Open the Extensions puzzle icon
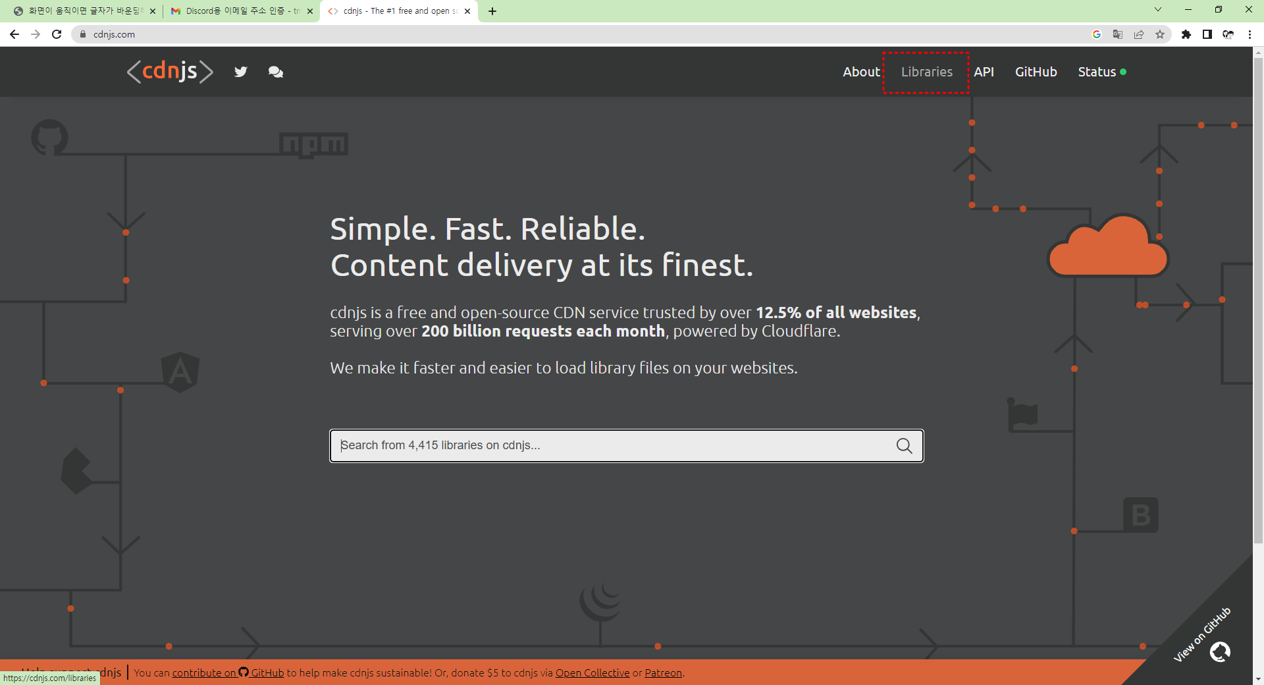1264x685 pixels. click(x=1186, y=34)
